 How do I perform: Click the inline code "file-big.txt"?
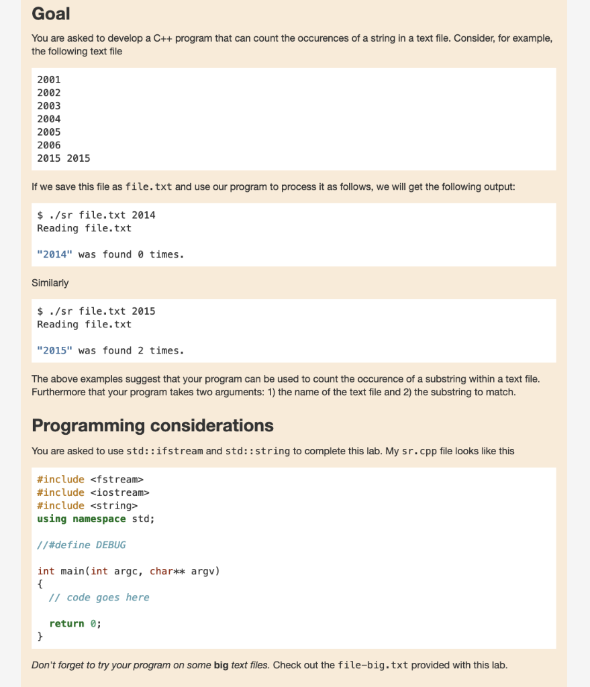pos(373,666)
